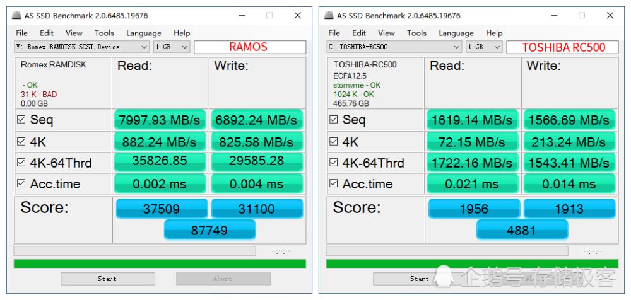Click the Start button in the TOSHIBA RC500 window

[420, 279]
